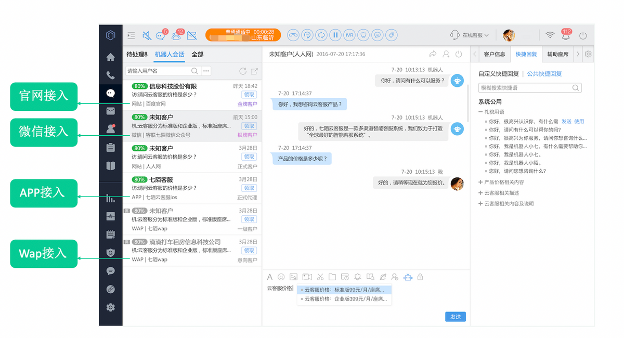Screen dimensions: 624x338
Task: Toggle the pause button during the call
Action: click(335, 35)
